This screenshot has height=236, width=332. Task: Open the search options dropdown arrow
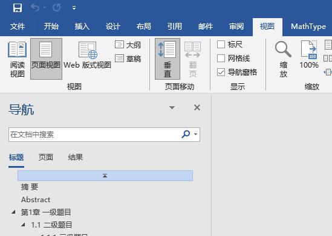pos(196,134)
